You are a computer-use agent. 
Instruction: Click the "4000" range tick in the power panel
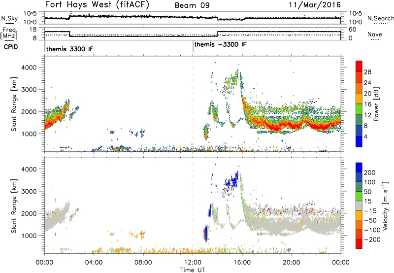[x=29, y=68]
